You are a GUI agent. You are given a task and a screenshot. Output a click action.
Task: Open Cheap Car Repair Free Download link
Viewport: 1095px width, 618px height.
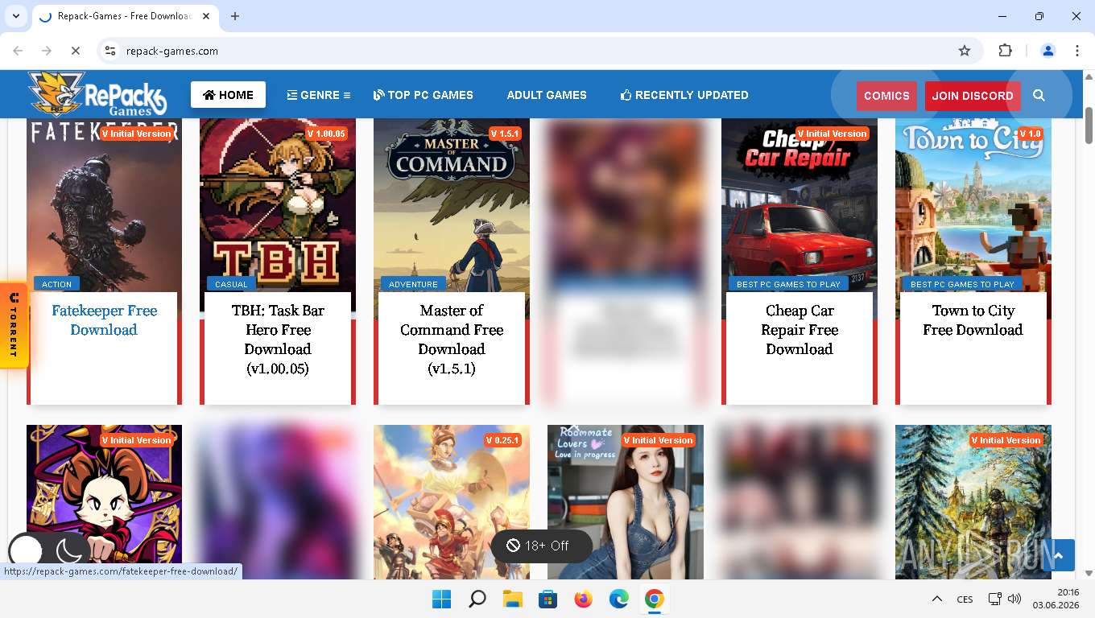(800, 330)
